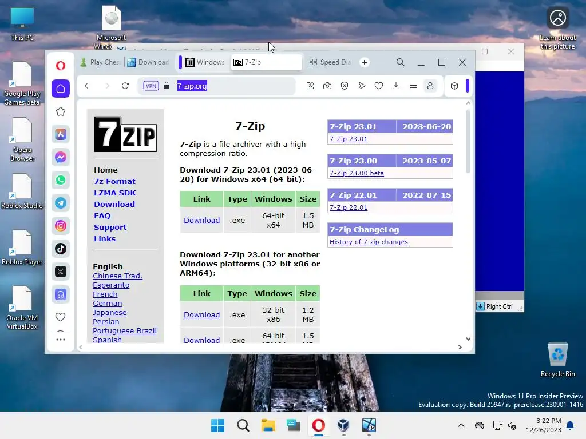This screenshot has width=586, height=439.
Task: Open Download page in site menu
Action: point(114,204)
